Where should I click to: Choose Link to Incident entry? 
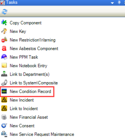coord(24,108)
